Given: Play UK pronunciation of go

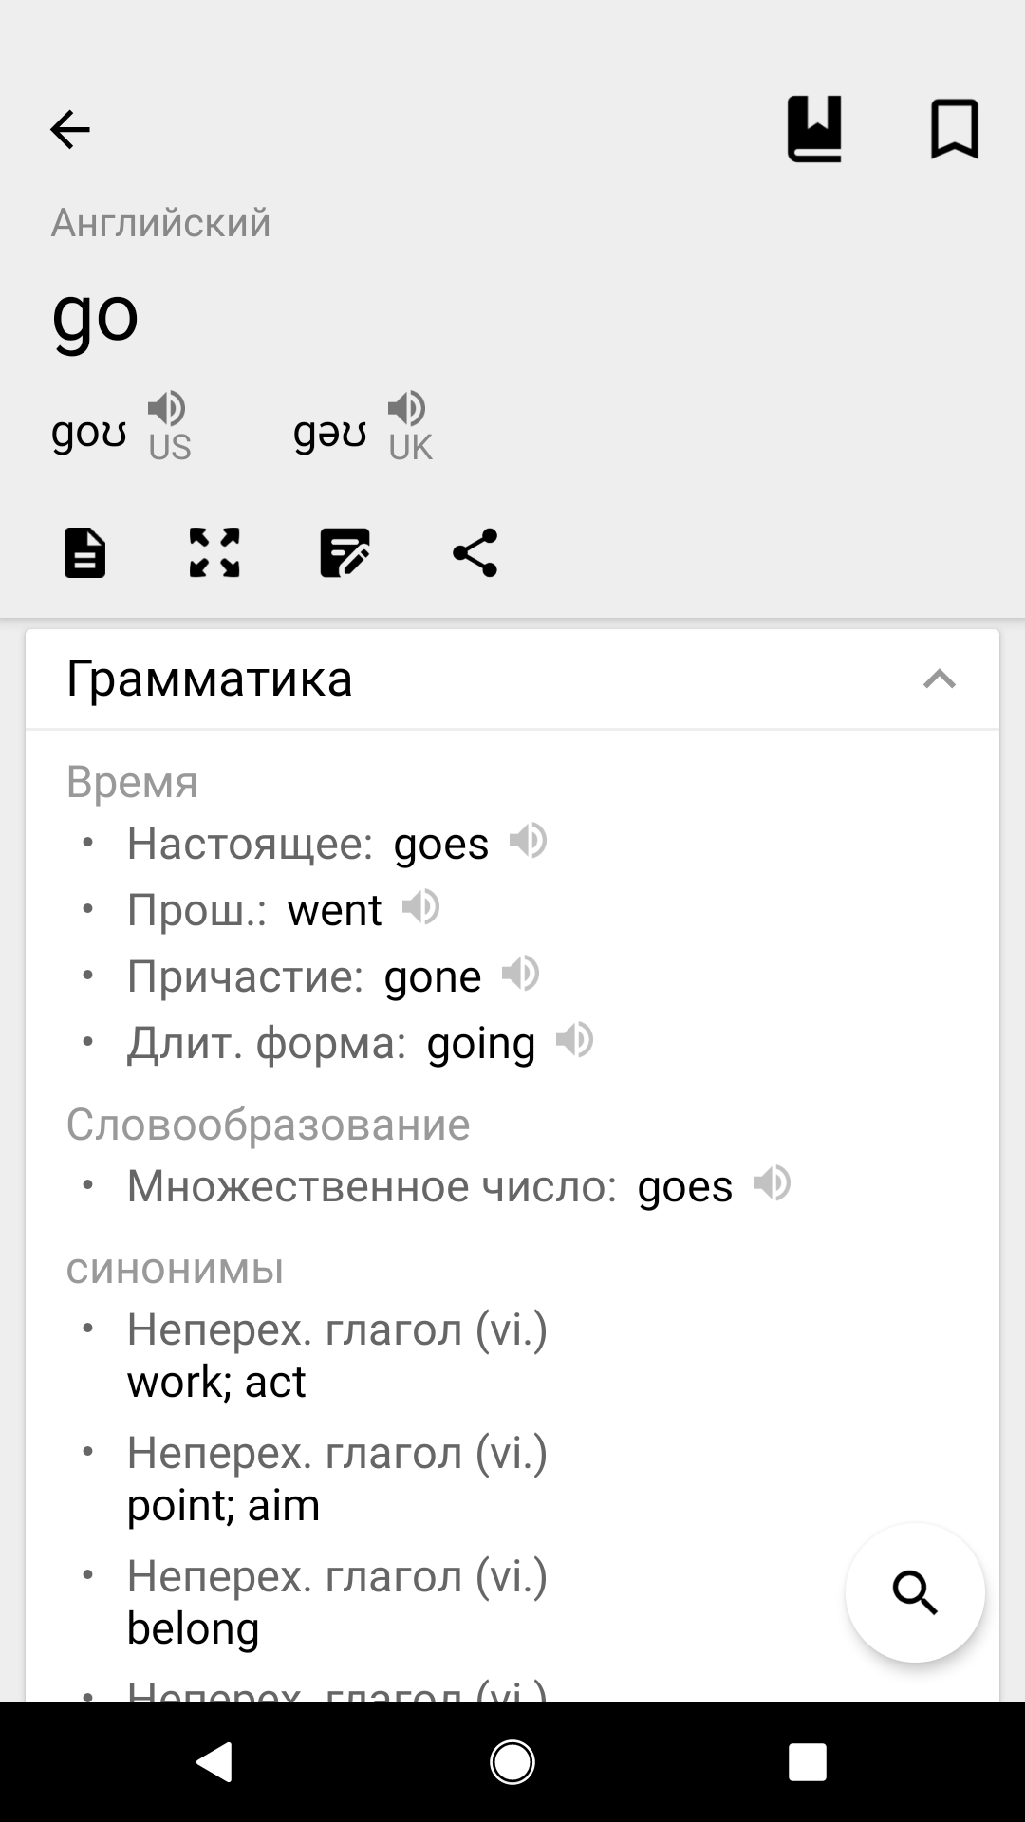Looking at the screenshot, I should coord(407,409).
